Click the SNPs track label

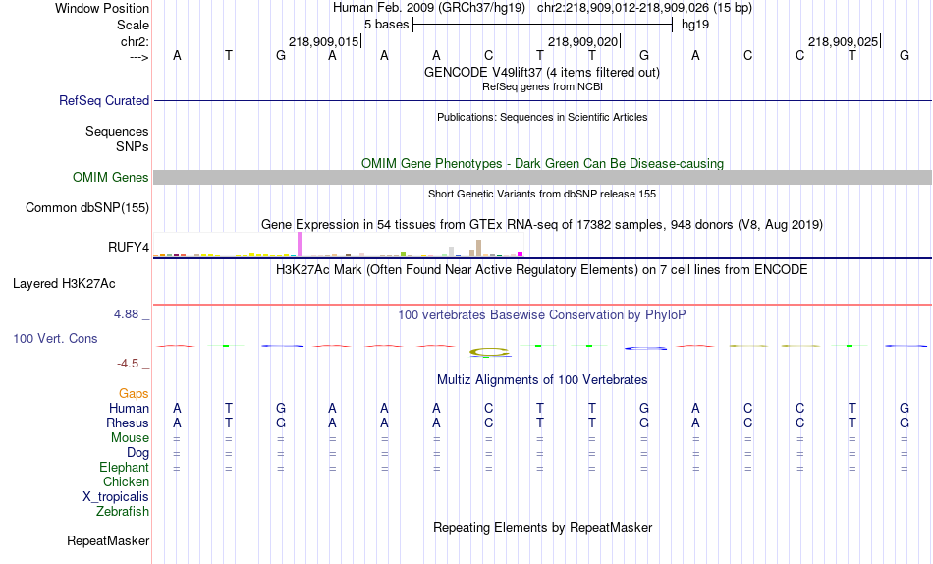click(133, 146)
